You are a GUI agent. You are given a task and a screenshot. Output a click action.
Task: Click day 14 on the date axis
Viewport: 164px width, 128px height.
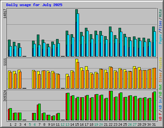tap(72, 124)
